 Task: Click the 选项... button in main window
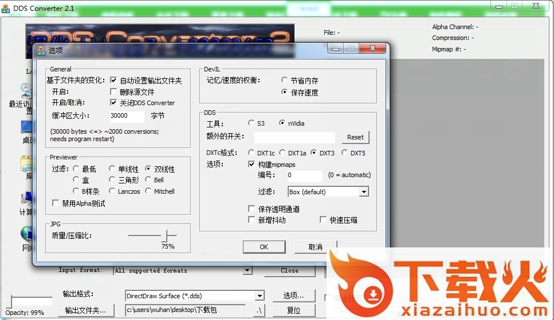(293, 295)
